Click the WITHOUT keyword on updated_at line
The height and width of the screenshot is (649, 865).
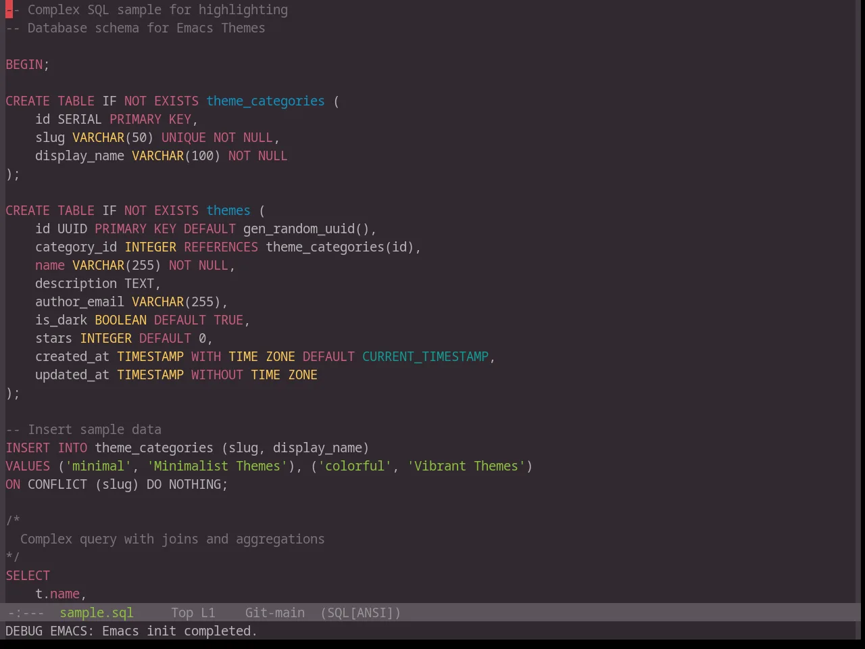click(x=217, y=375)
